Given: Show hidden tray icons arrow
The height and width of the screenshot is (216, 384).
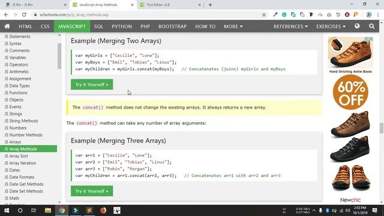Looking at the screenshot, I should click(x=314, y=211).
